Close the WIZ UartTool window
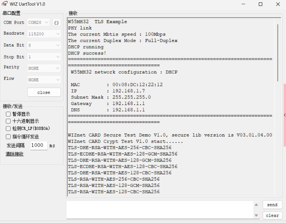 [x=278, y=4]
